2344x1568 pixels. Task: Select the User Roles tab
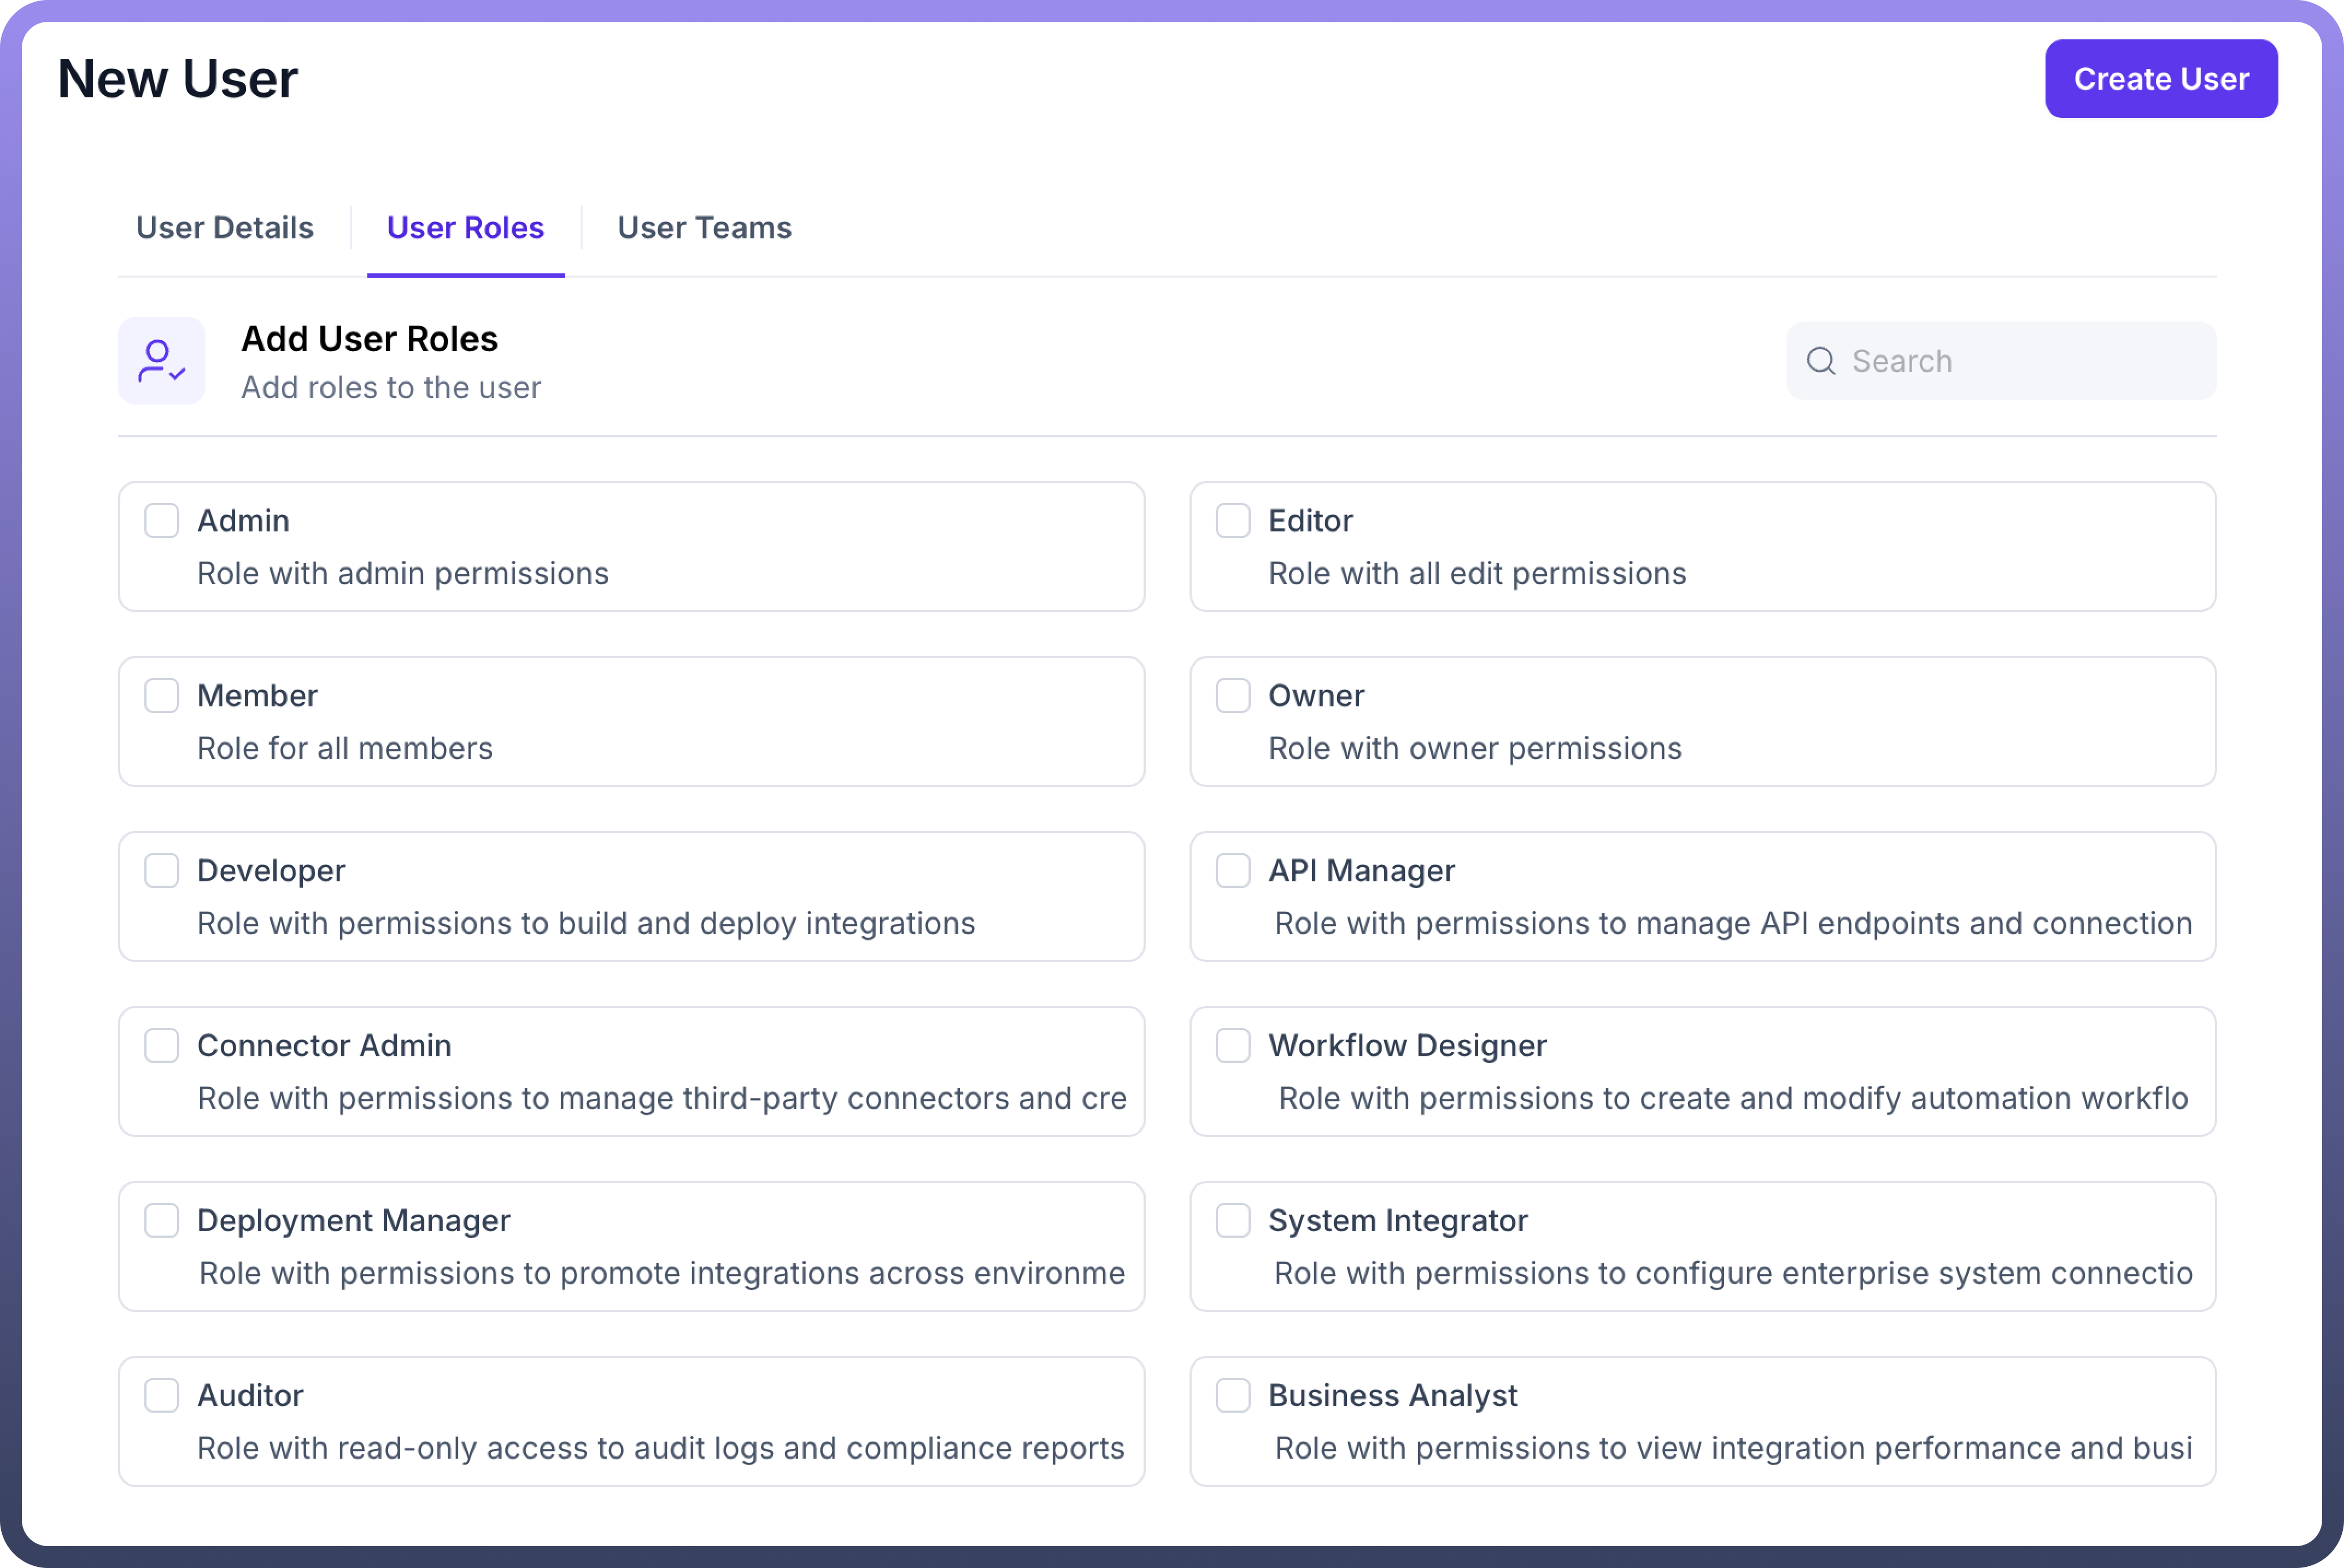pos(465,228)
